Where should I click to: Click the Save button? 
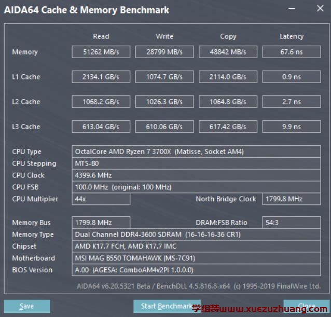[x=27, y=306]
